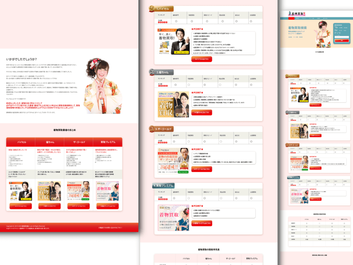The width and height of the screenshot is (353, 265).
Task: Click the red search button in the right page's hero form
Action: pos(341,41)
